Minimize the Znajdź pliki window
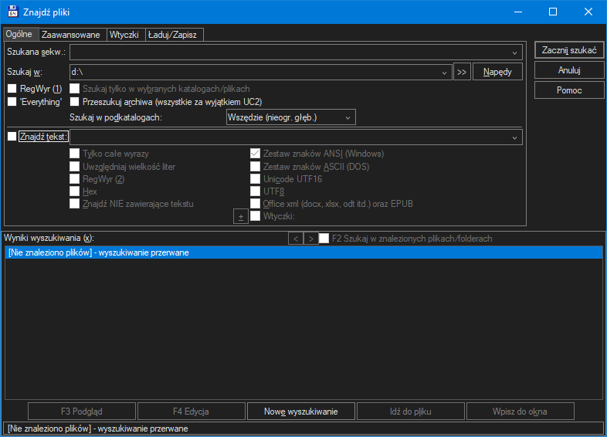Screen dimensions: 607x437 (518, 12)
